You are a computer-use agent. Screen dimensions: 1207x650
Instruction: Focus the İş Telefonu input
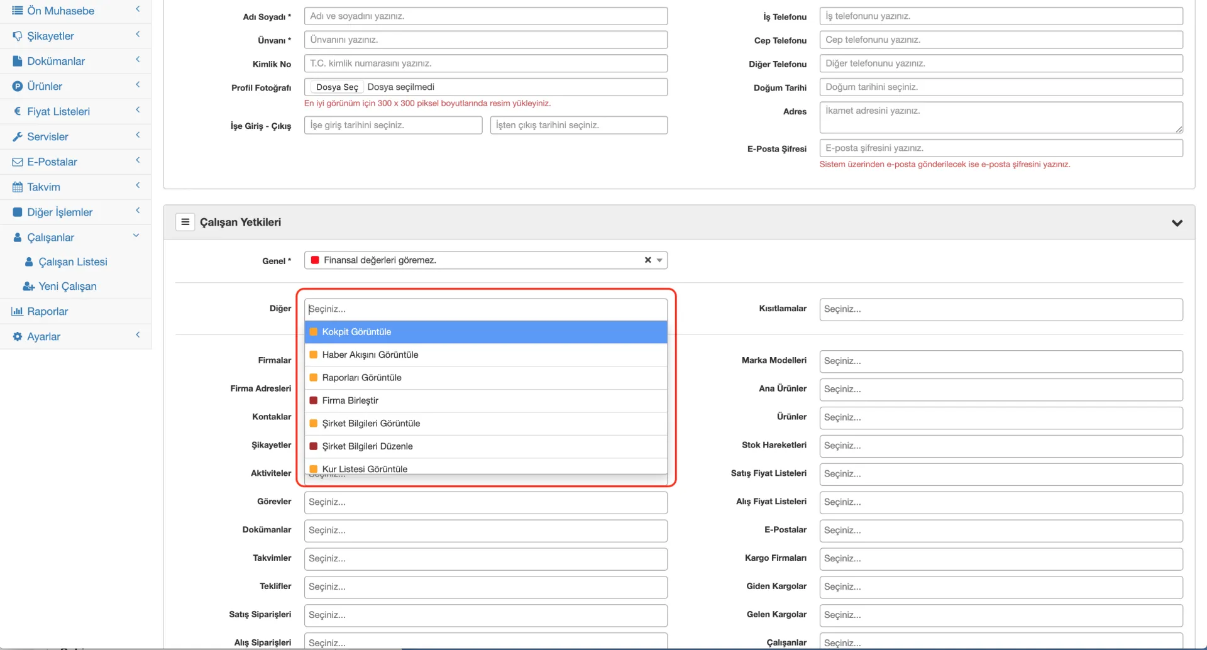coord(1001,16)
